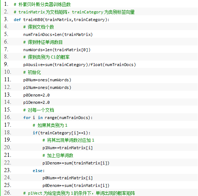This screenshot has height=196, width=198.
Task: Click the 'for i in range(numTrainDocs):' line
Action: [x=58, y=118]
